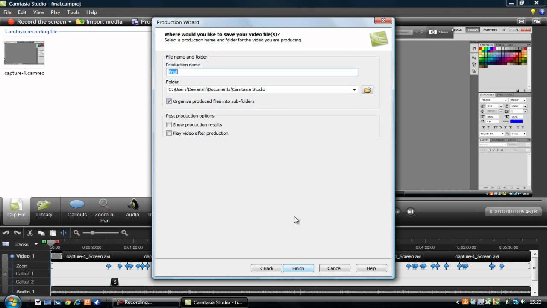Launch Google Chrome from the quick launch bar
The image size is (547, 308).
67,302
